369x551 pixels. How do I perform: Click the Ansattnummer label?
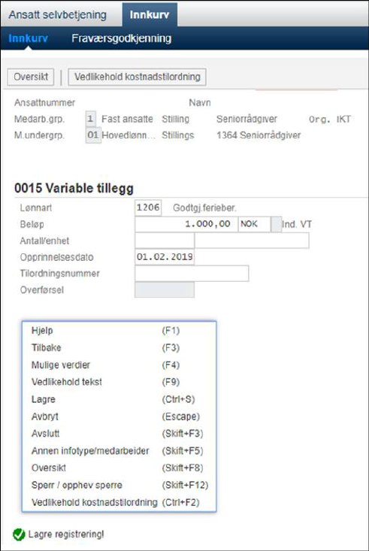(44, 103)
